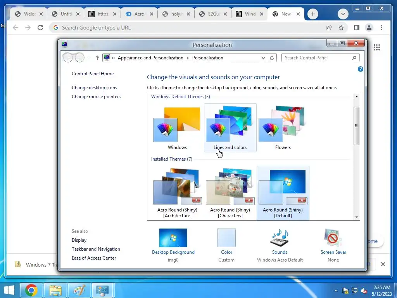Screen dimensions: 397x298
Task: Select Aero Round (Shiny) [Default] theme
Action: click(283, 193)
